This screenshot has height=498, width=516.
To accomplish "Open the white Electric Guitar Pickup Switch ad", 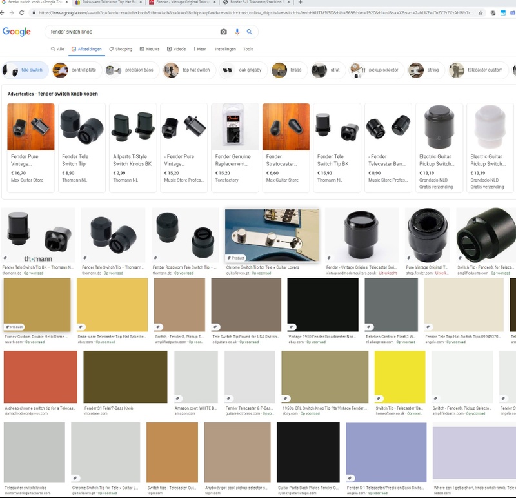I will pyautogui.click(x=490, y=148).
